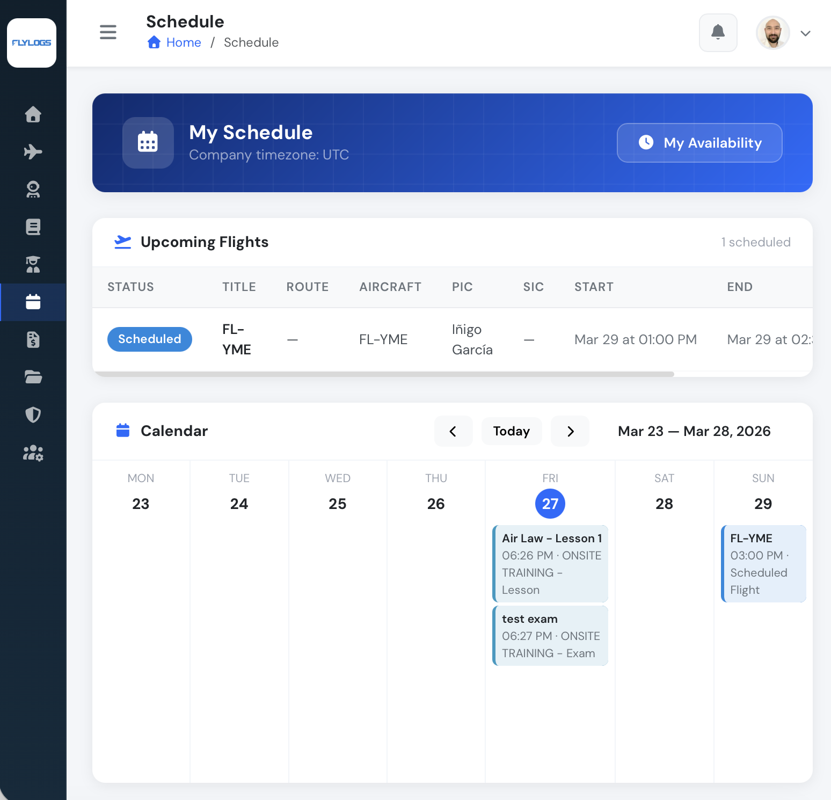Jump to Today in calendar
The height and width of the screenshot is (800, 831).
point(512,431)
